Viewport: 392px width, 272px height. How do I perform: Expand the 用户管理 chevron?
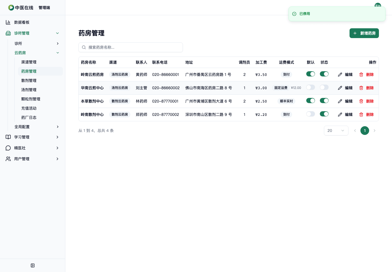pos(57,159)
